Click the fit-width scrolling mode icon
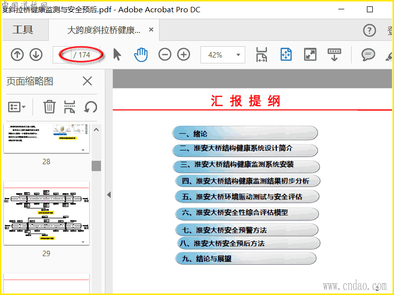394x295 pixels. 262,55
